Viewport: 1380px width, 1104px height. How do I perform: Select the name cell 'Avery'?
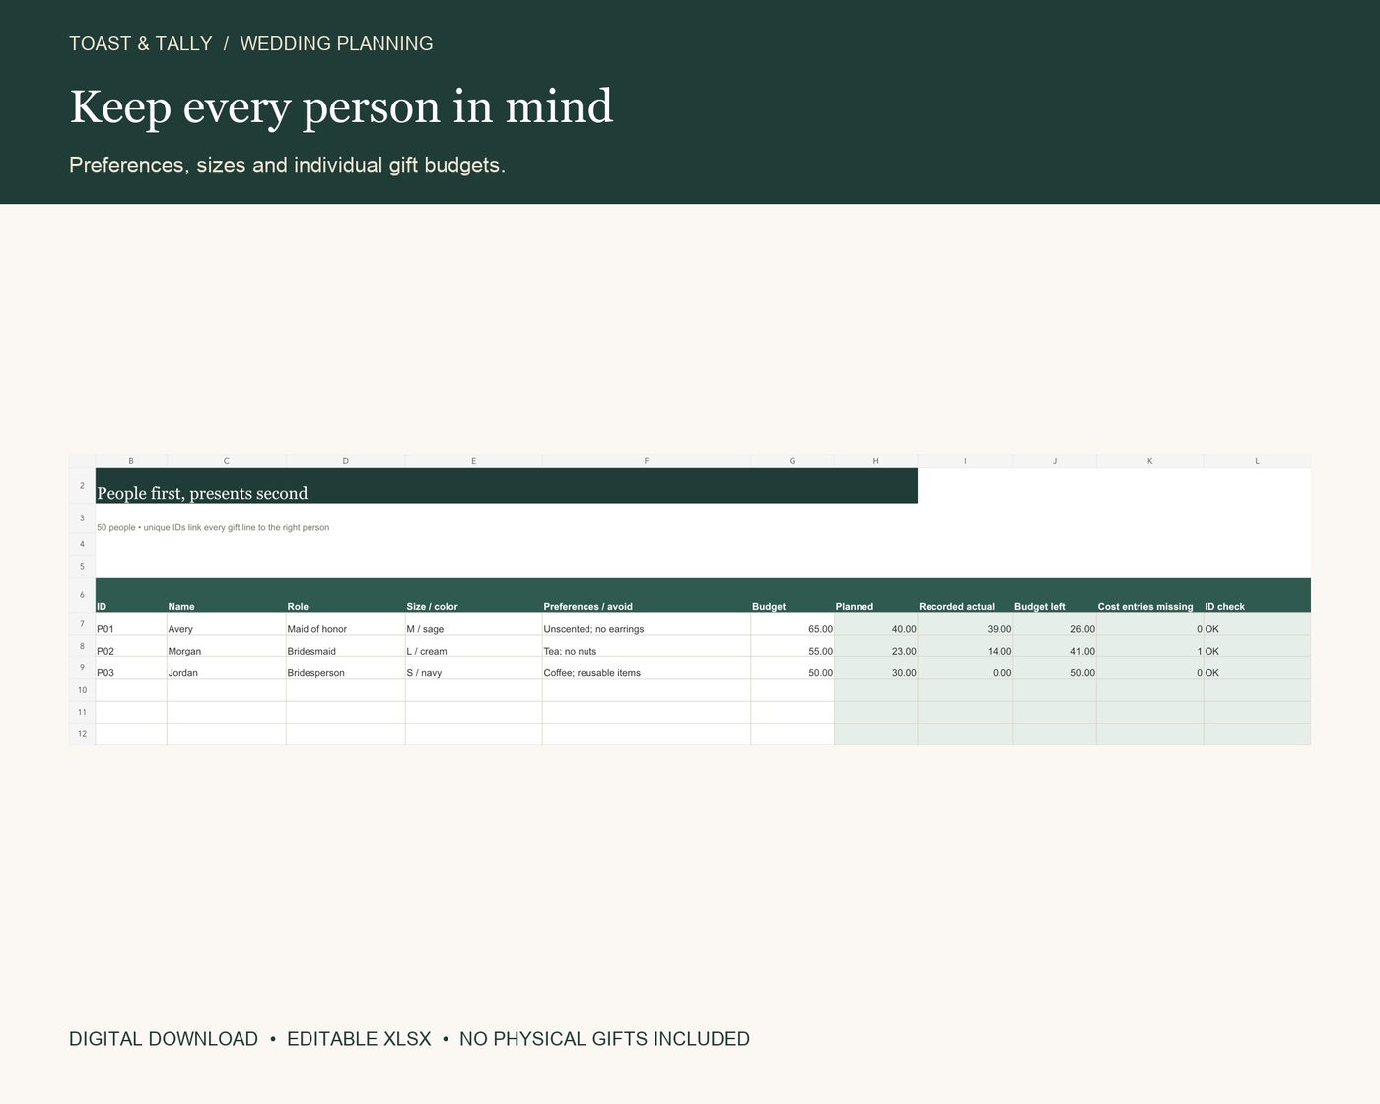point(227,625)
